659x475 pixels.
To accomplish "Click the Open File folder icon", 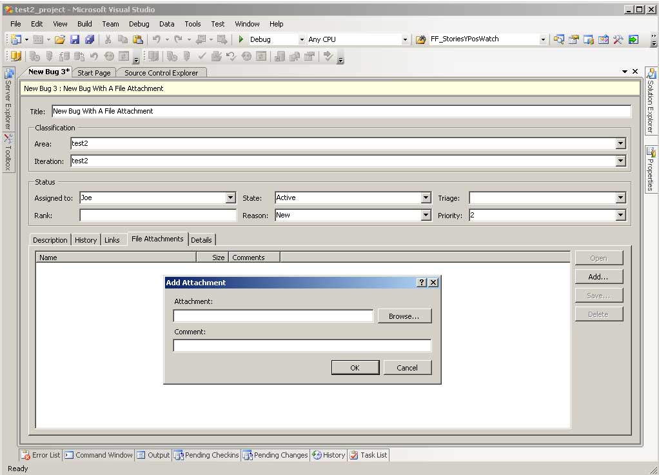I will pos(60,39).
